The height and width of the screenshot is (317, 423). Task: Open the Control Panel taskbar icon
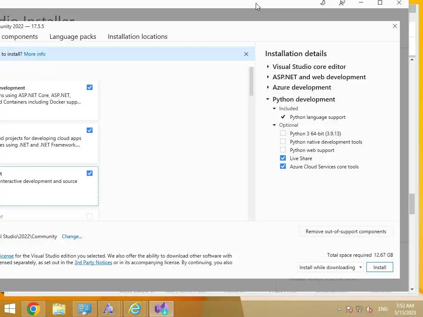(84, 309)
